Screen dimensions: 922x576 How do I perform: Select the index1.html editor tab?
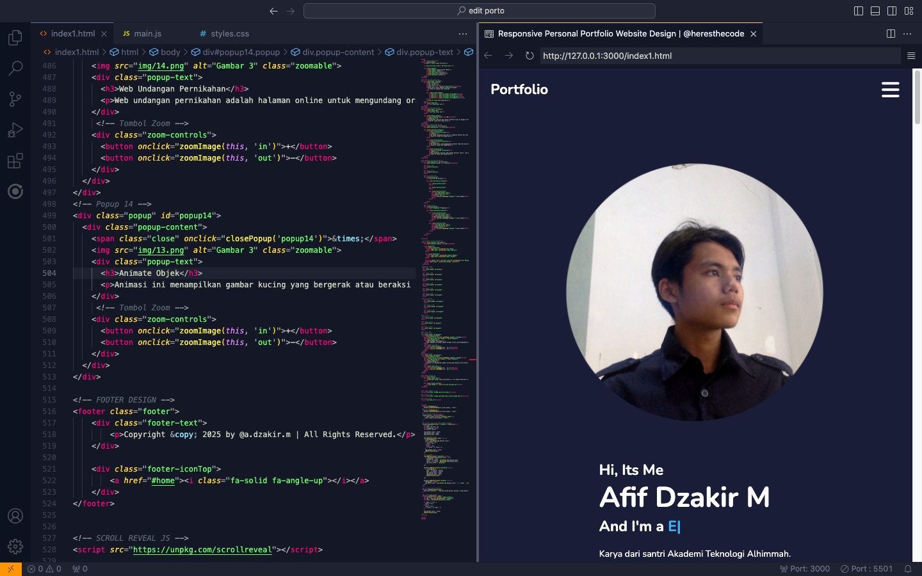click(72, 34)
